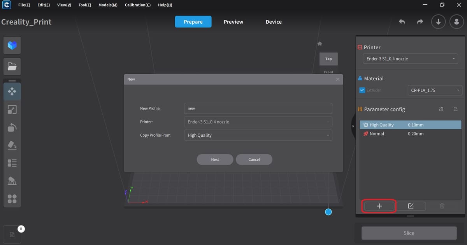Click the Creality_Print project title
Screen dimensions: 467x245
pos(26,22)
